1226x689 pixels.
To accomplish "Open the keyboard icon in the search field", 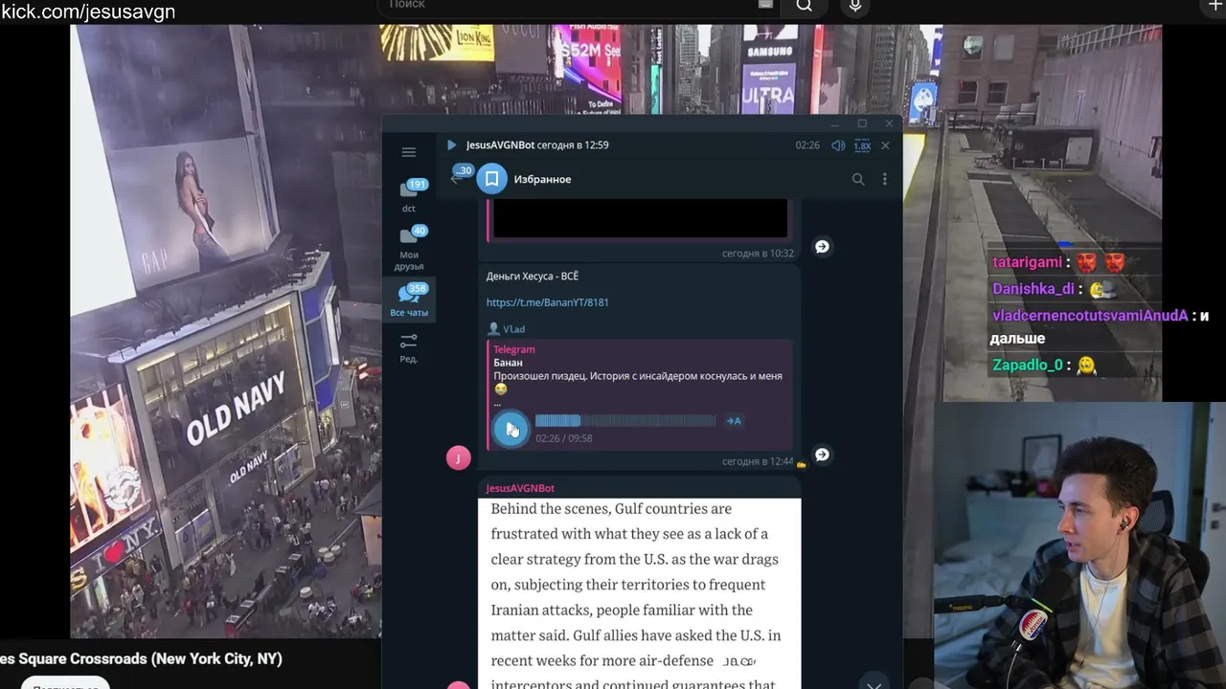I will (x=765, y=5).
